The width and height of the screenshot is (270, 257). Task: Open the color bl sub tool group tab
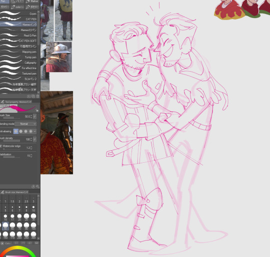17,7
